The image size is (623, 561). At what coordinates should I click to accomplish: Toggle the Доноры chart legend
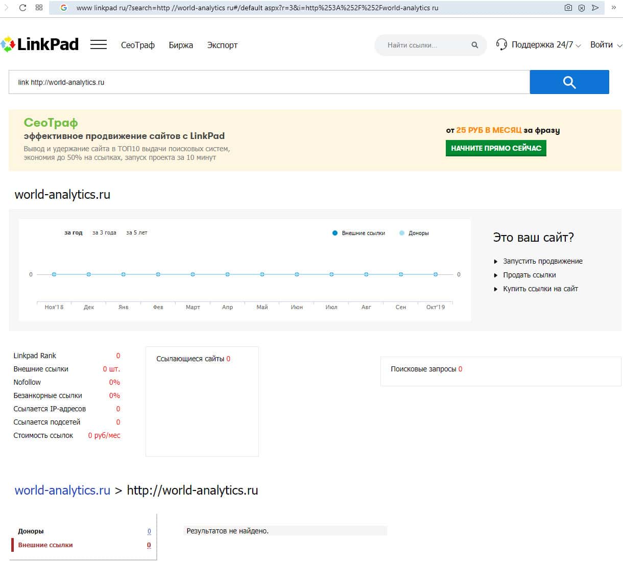414,233
